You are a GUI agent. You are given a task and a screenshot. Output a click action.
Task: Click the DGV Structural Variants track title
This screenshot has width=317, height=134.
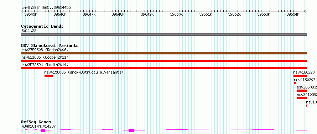click(50, 45)
